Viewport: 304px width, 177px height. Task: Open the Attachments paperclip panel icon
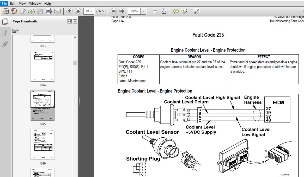coord(5,44)
